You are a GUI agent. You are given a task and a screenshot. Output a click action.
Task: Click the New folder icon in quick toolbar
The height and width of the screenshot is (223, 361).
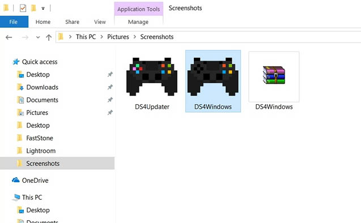click(x=33, y=8)
